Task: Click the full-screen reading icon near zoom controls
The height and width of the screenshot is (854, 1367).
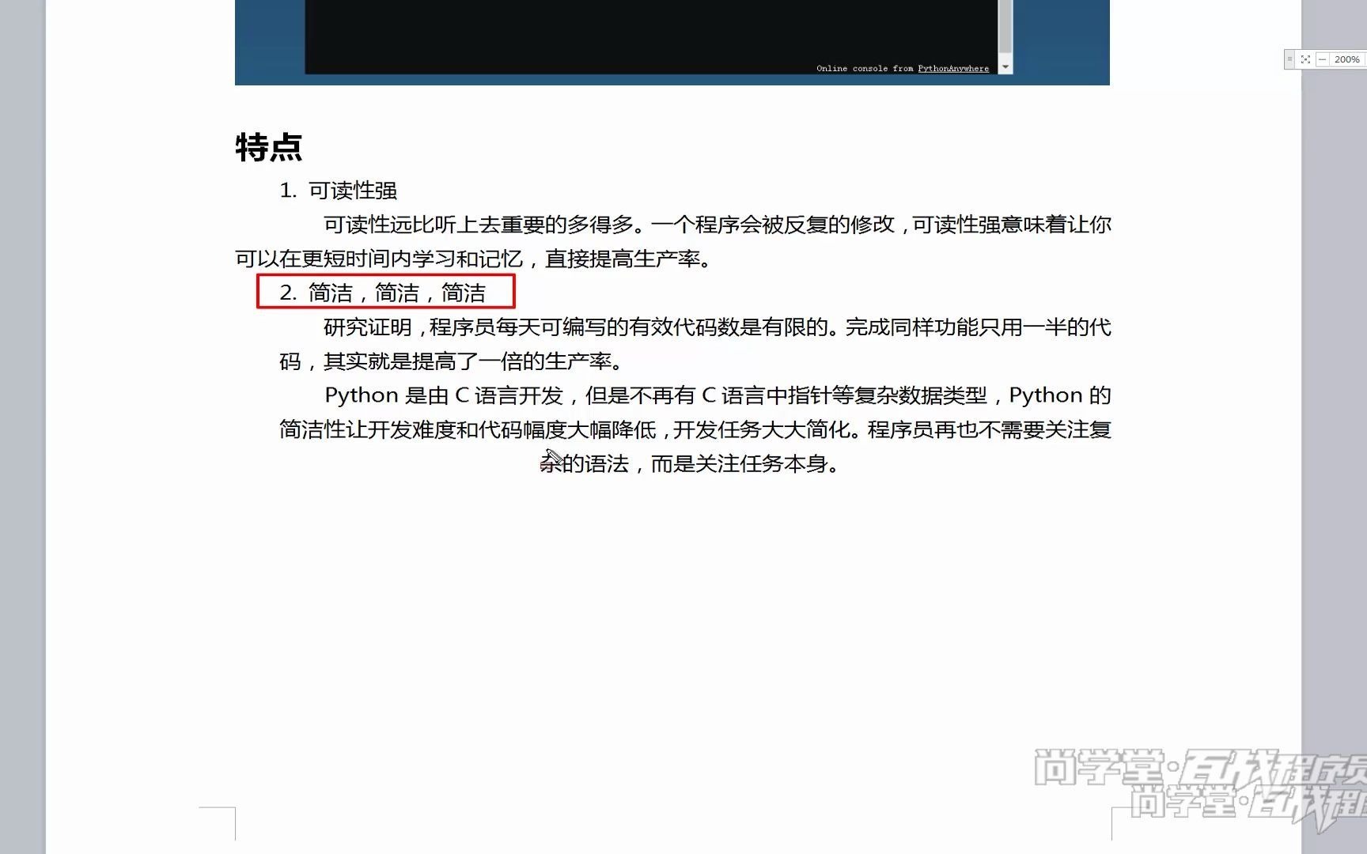Action: (x=1305, y=59)
